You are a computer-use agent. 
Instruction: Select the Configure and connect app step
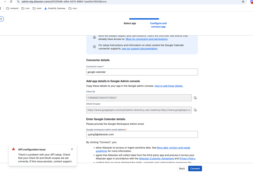(158, 25)
